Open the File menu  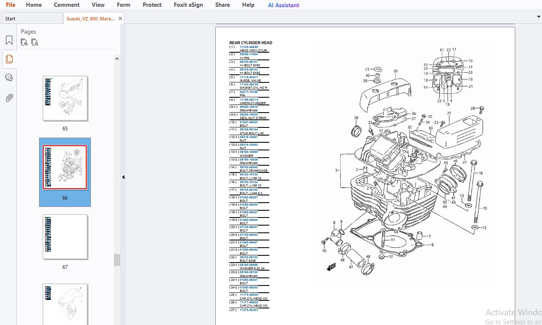[x=11, y=5]
